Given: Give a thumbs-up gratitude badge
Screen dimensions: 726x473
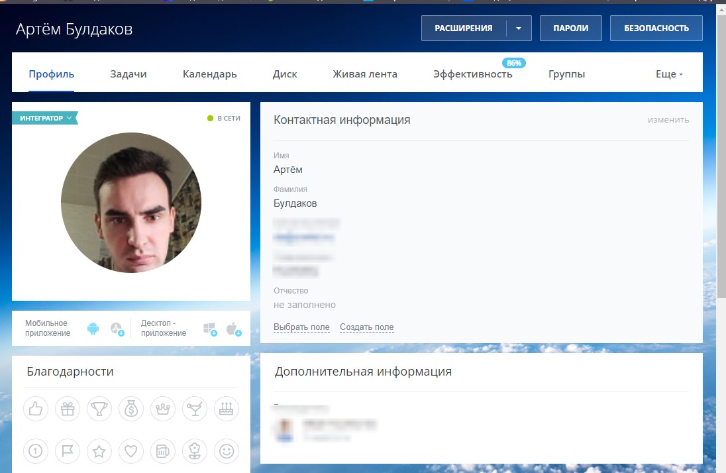Looking at the screenshot, I should point(36,409).
